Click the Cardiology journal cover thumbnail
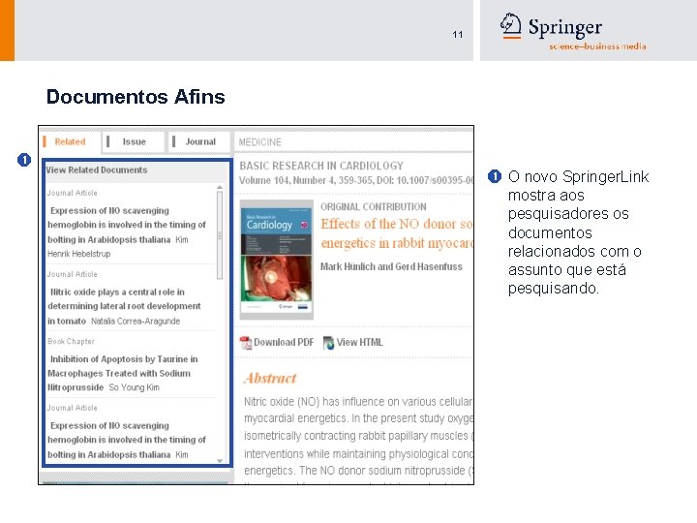The height and width of the screenshot is (523, 697). click(x=277, y=260)
